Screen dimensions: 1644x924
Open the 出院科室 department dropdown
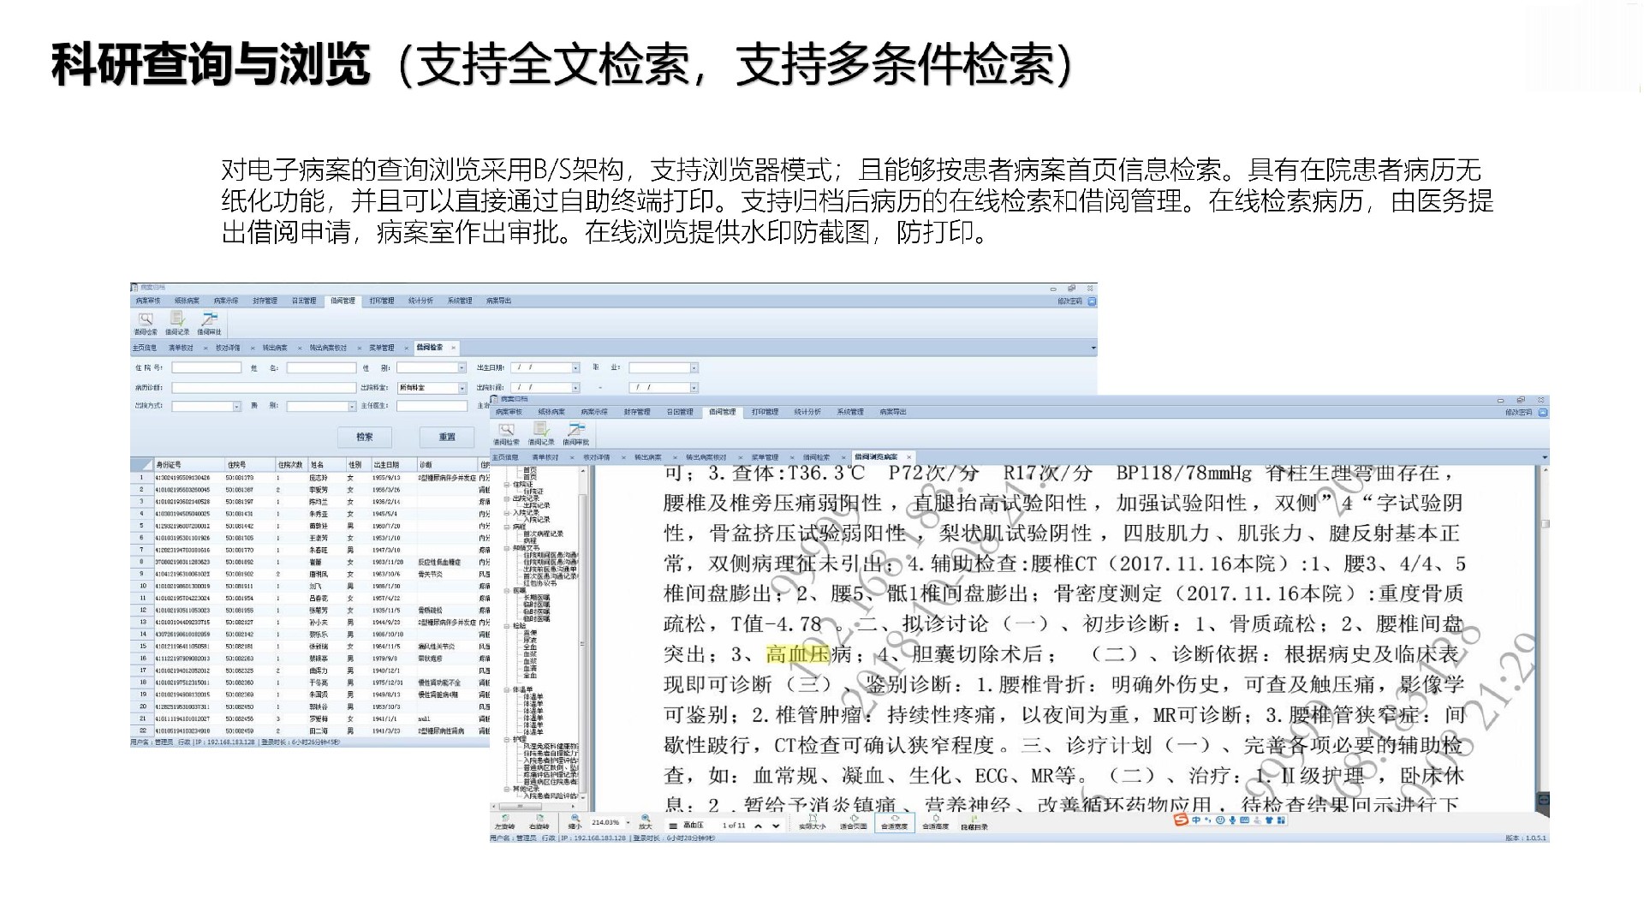click(462, 388)
